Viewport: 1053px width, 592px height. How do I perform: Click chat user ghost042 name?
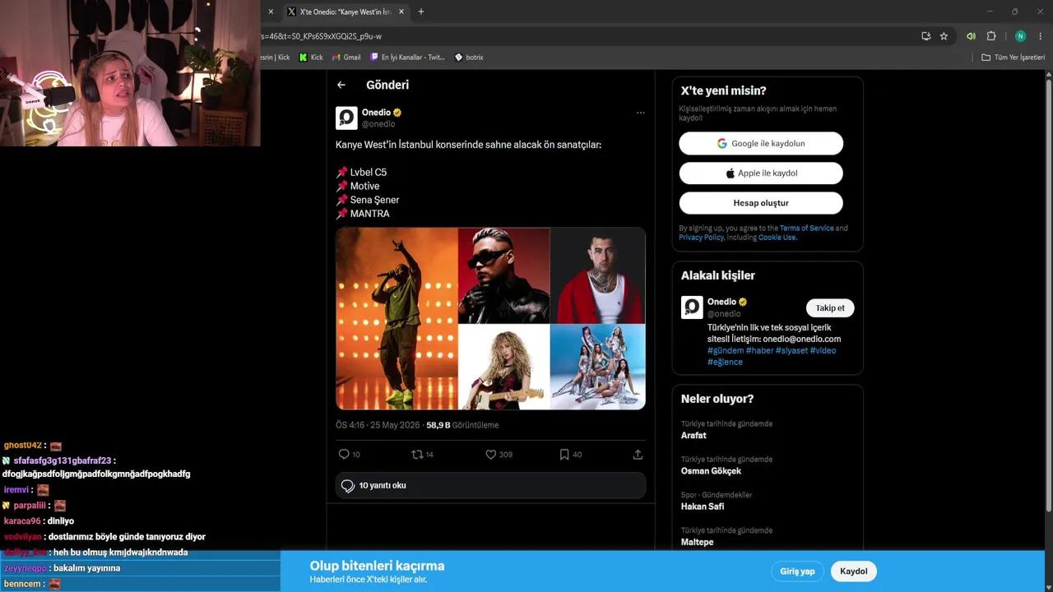click(x=22, y=446)
